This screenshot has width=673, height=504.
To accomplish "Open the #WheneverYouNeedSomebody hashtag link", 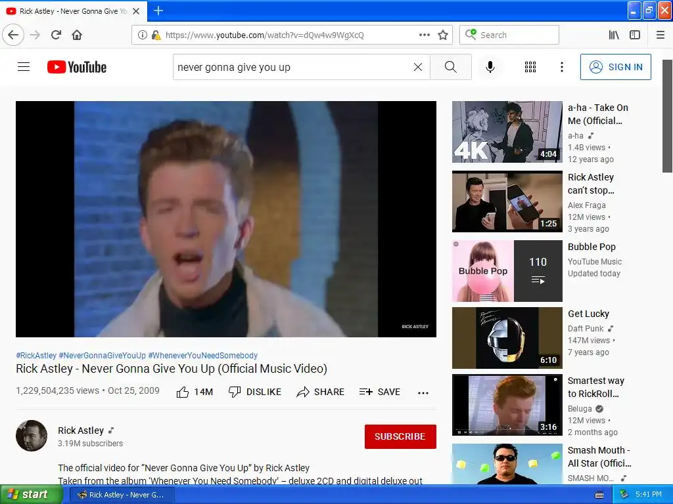I will [202, 355].
